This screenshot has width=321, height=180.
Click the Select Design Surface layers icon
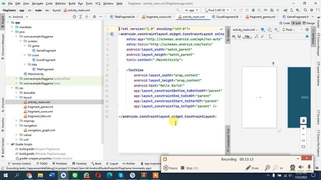(262, 30)
